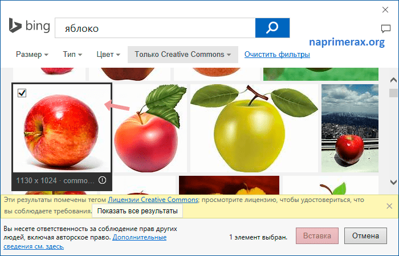Click Очистить фильтры link
399x256 pixels.
(x=277, y=55)
